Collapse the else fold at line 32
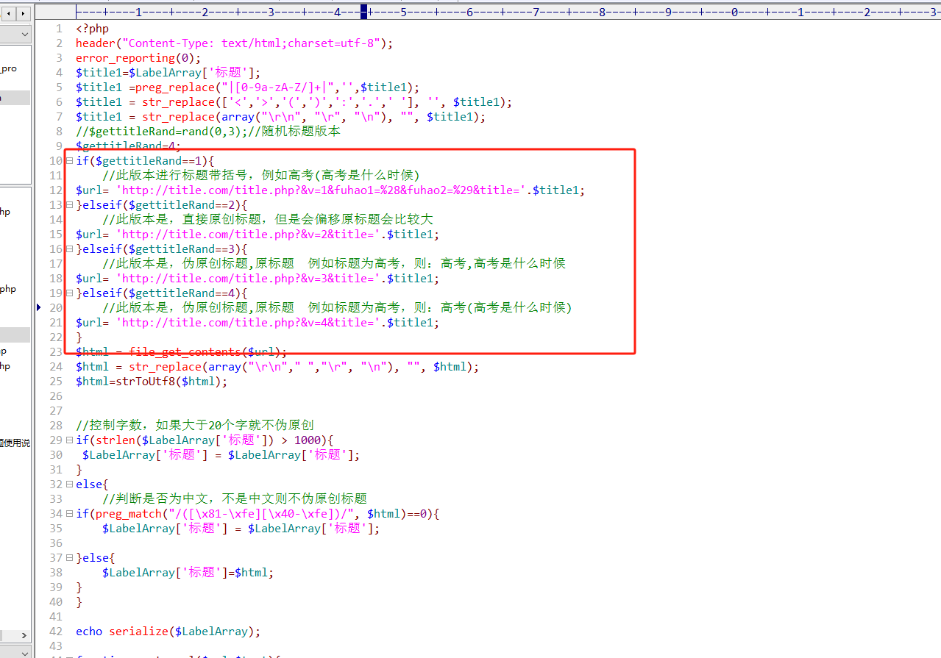 [69, 484]
